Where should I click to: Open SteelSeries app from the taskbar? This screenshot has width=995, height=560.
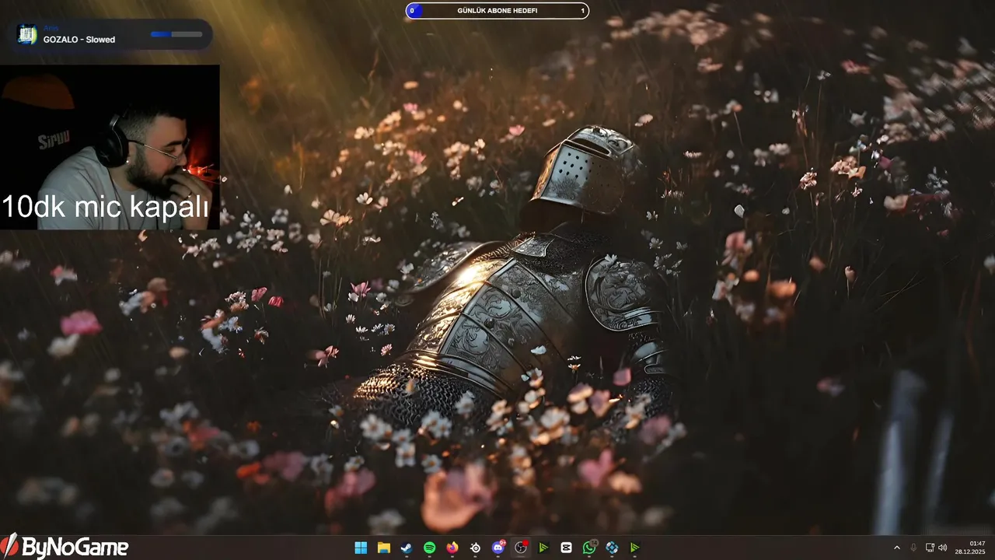[475, 548]
